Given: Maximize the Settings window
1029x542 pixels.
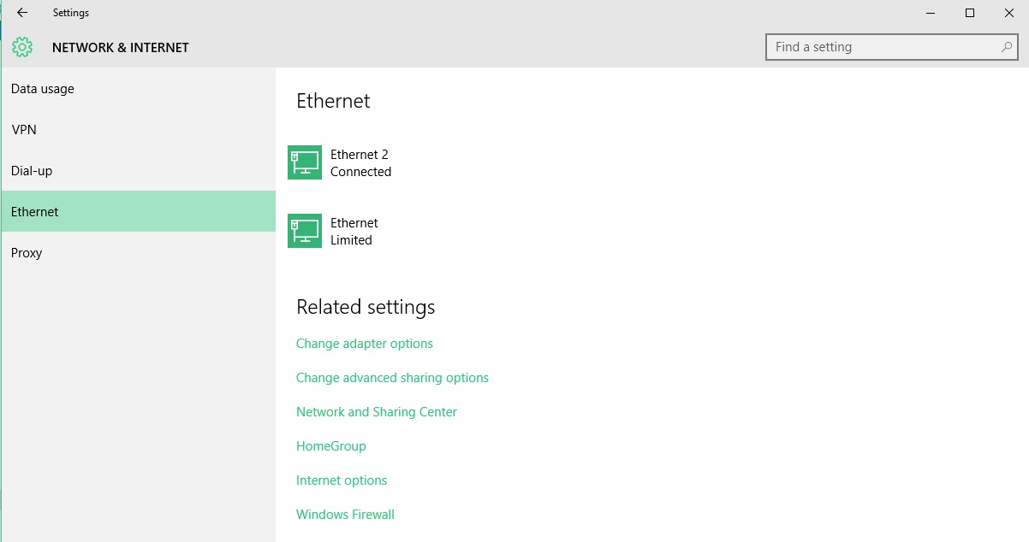Looking at the screenshot, I should [x=970, y=13].
